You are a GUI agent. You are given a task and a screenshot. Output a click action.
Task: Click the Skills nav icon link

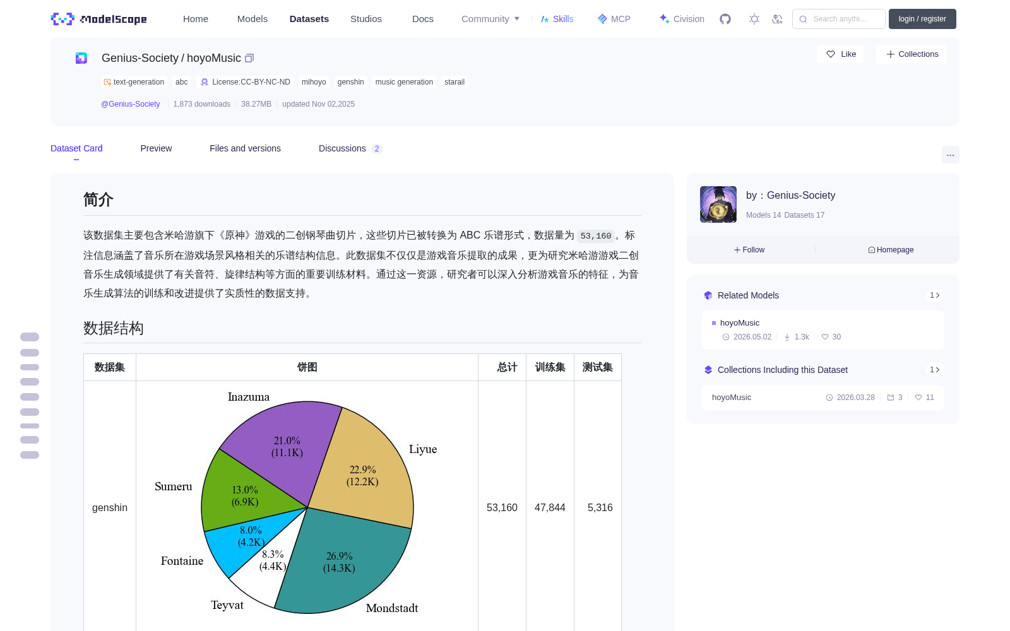click(557, 19)
